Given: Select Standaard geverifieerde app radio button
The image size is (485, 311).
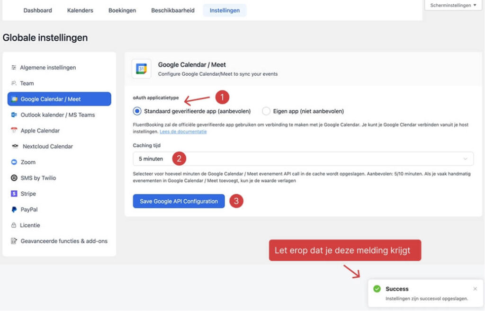Looking at the screenshot, I should click(137, 111).
